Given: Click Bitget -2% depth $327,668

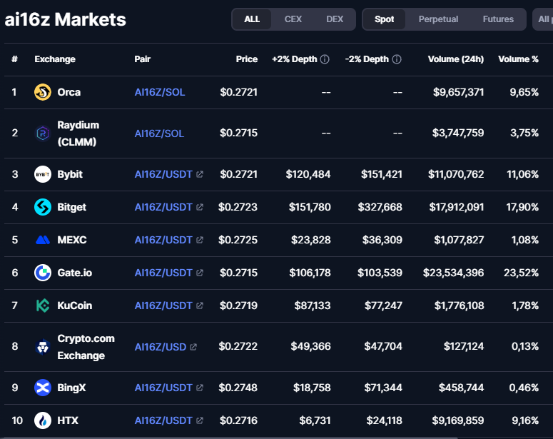Looking at the screenshot, I should tap(380, 207).
